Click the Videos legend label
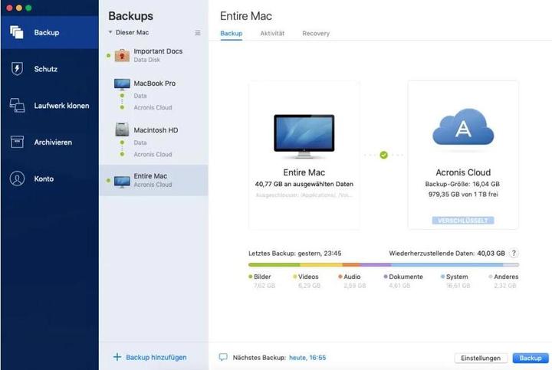This screenshot has height=370, width=552. pos(308,277)
